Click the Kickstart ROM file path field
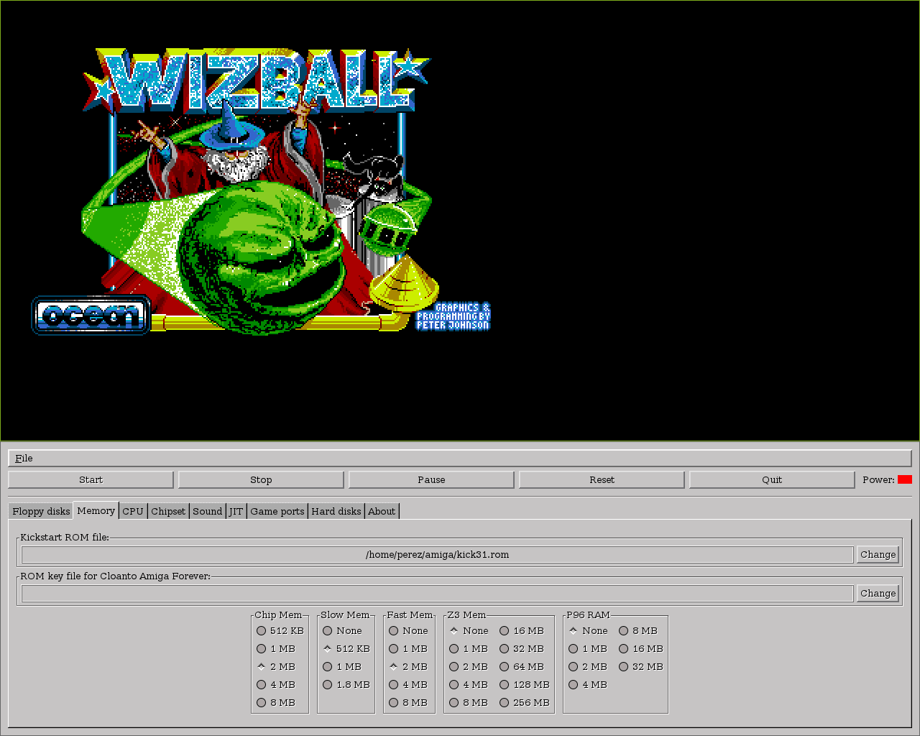Image resolution: width=920 pixels, height=736 pixels. point(437,554)
